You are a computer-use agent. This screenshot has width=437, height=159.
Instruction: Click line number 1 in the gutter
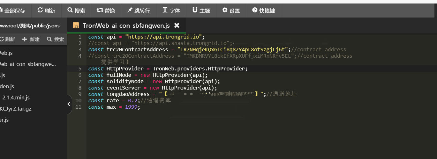pos(80,37)
